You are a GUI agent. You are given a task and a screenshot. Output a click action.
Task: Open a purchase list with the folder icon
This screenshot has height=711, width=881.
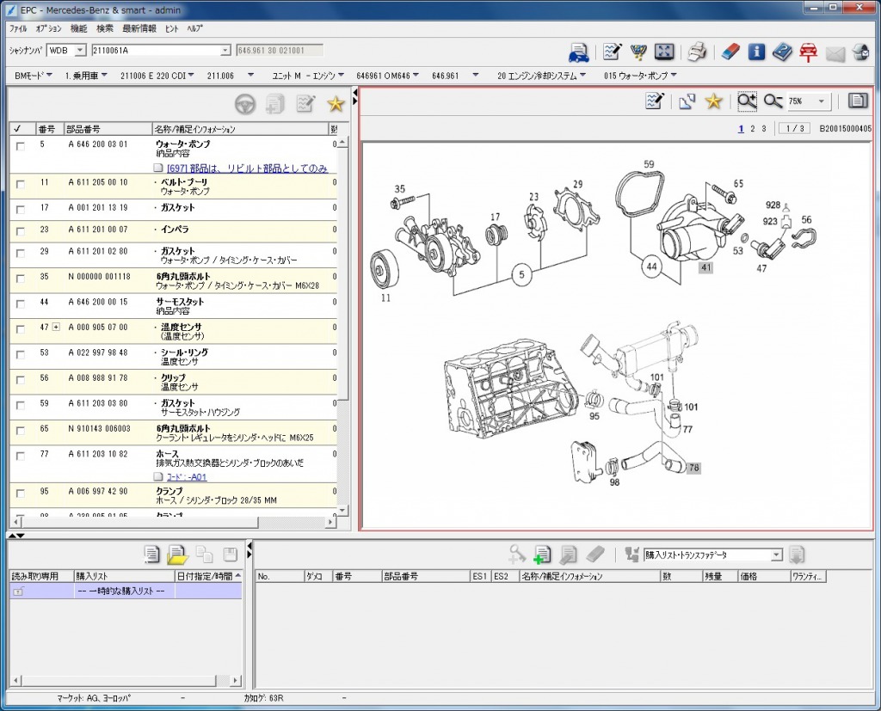pos(177,555)
